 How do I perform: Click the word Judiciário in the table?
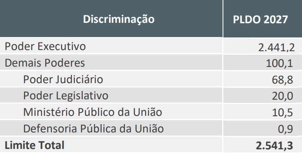pyautogui.click(x=78, y=80)
